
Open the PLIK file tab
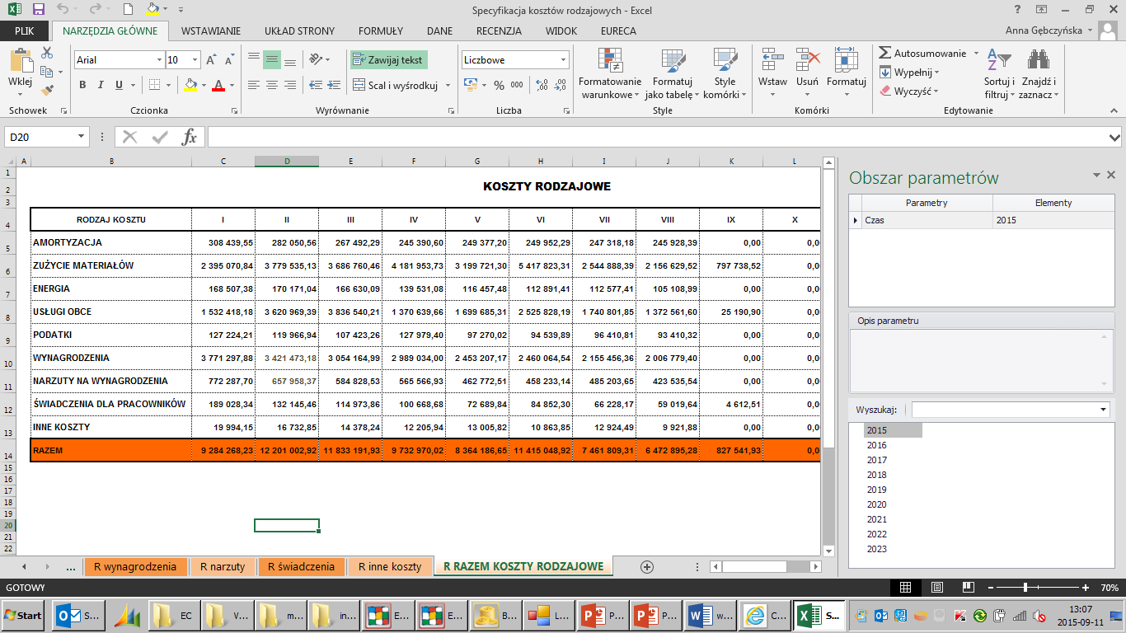(x=24, y=31)
